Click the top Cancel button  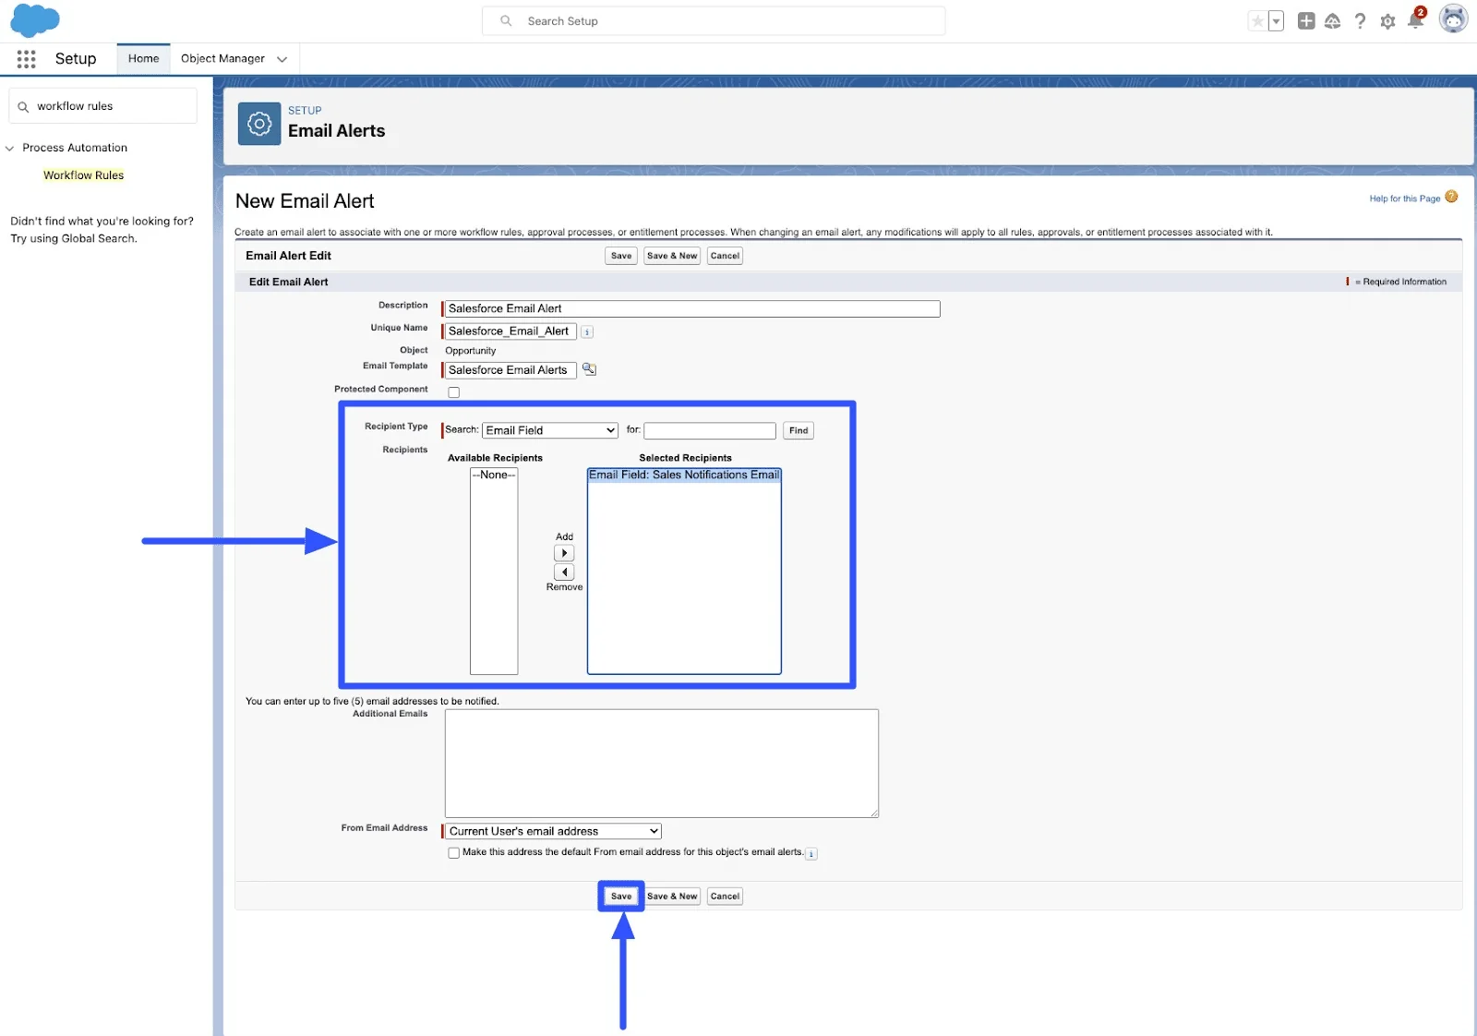click(725, 256)
